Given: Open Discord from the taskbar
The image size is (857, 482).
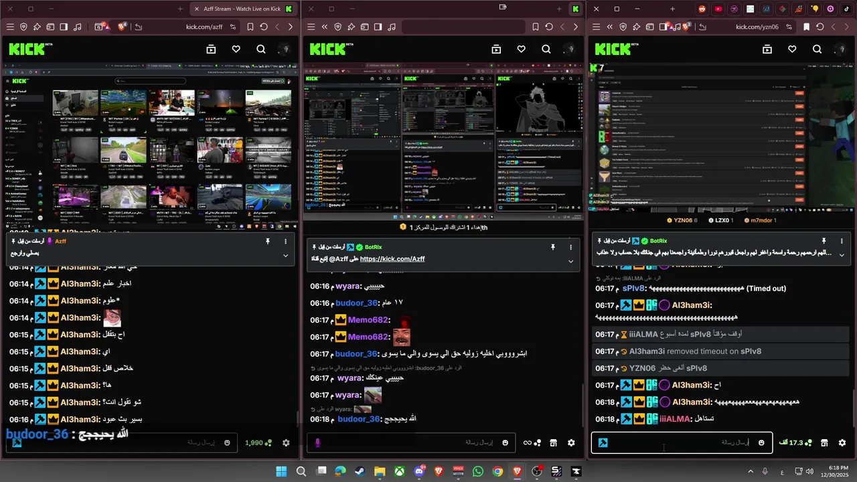Looking at the screenshot, I should coord(419,471).
